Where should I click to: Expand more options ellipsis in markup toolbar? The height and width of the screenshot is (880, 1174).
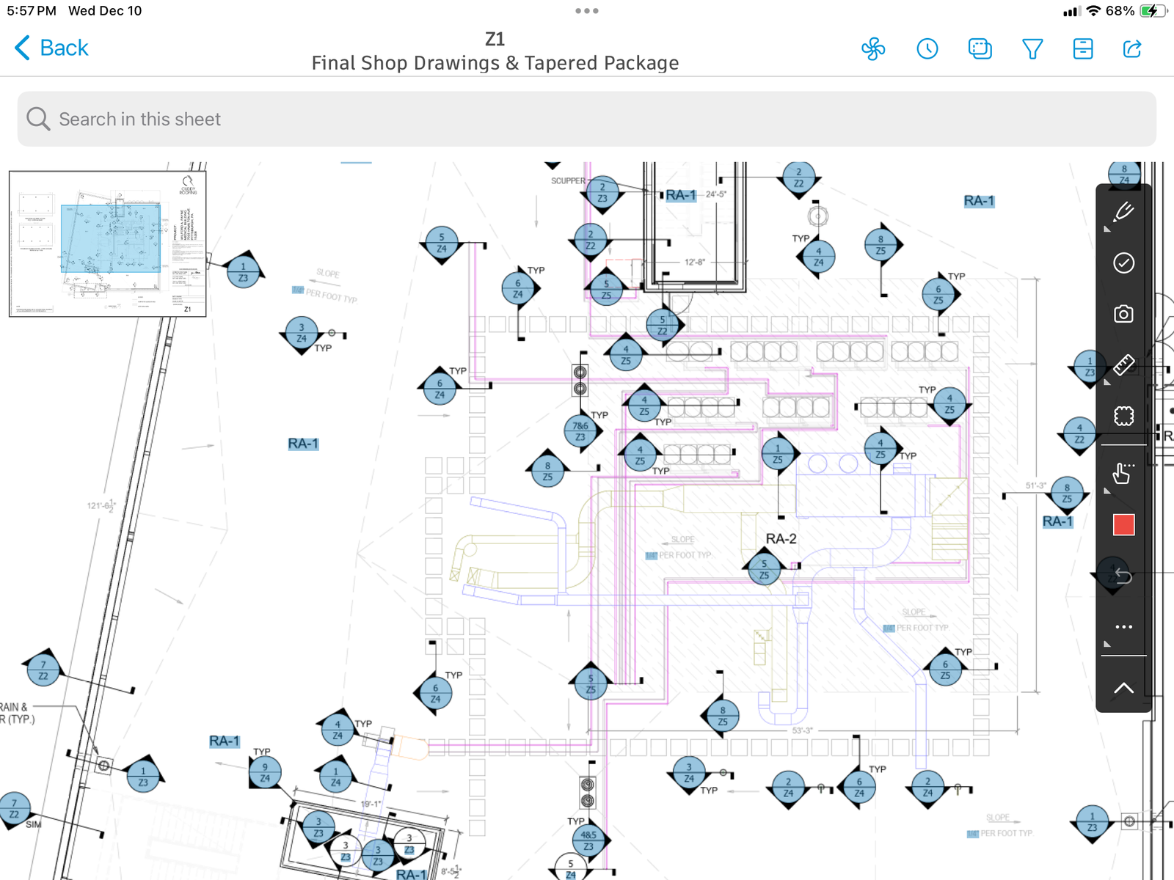click(x=1123, y=627)
